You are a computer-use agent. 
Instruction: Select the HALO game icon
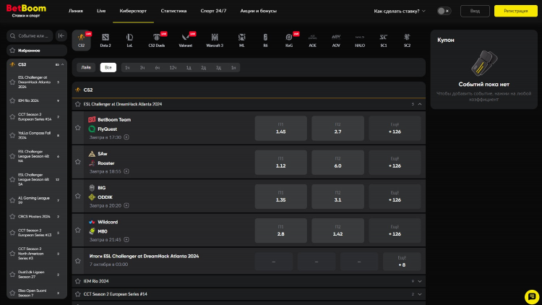360,40
